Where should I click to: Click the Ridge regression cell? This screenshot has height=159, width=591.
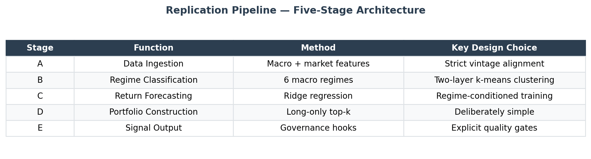click(x=318, y=96)
